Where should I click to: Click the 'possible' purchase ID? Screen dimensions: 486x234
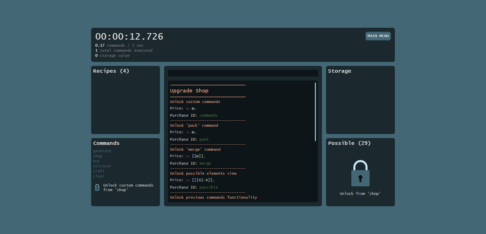coord(209,187)
